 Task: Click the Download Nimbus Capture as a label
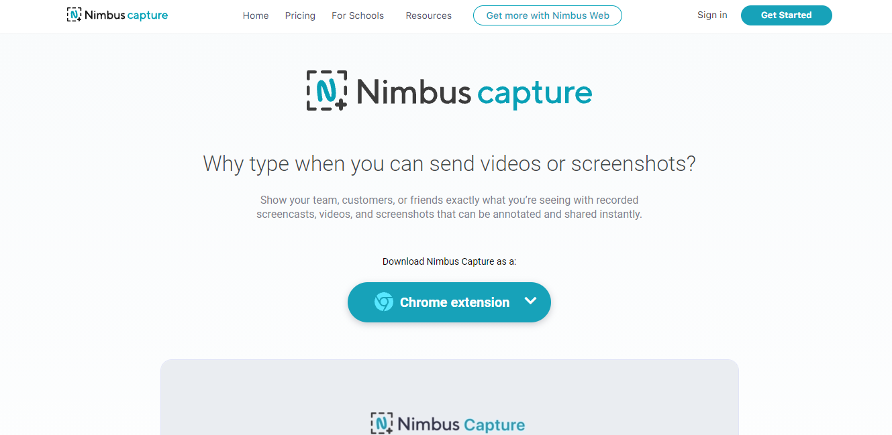point(449,261)
